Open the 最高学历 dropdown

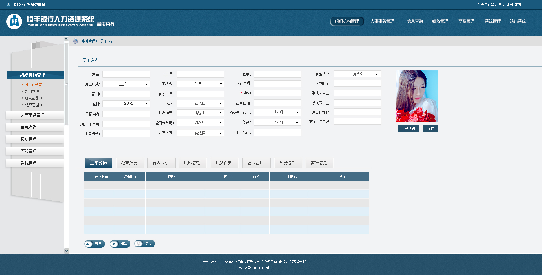(x=200, y=133)
